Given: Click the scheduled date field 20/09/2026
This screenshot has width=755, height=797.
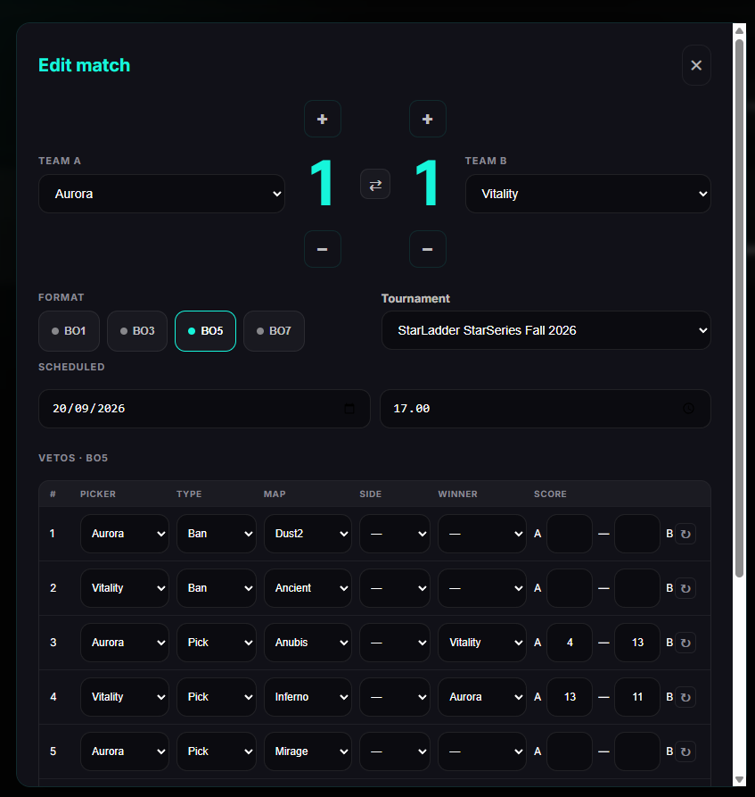Looking at the screenshot, I should click(204, 409).
